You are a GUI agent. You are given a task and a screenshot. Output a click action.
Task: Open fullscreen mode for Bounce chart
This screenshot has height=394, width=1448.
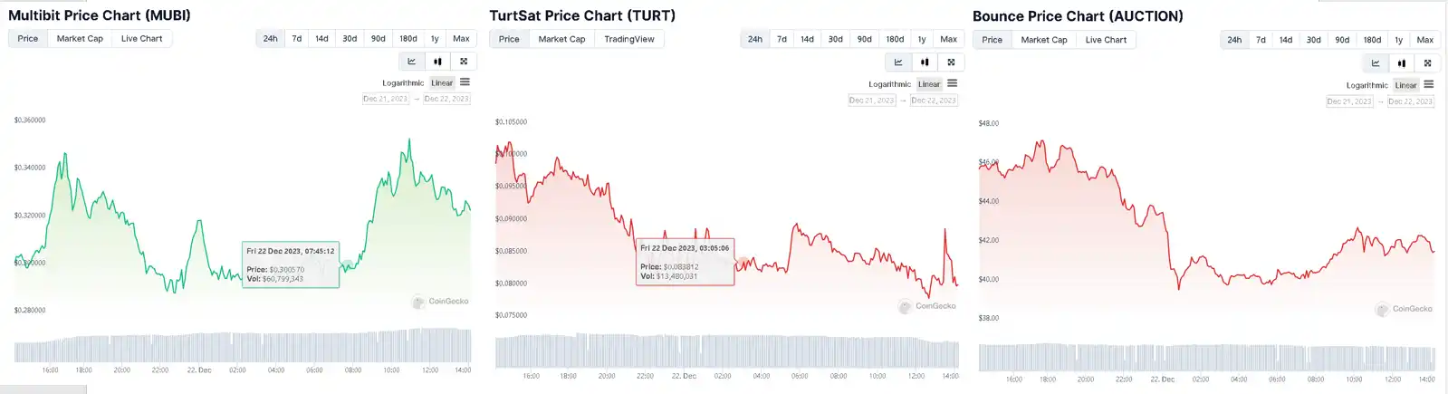pos(1428,63)
